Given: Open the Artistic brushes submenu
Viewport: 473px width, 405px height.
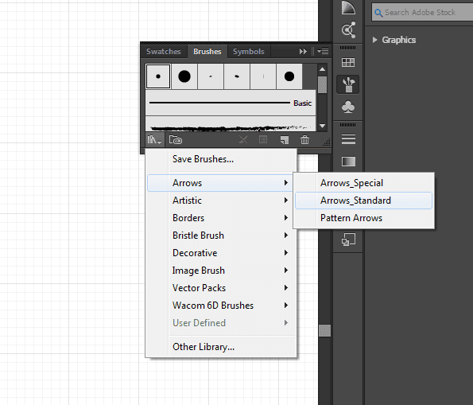Looking at the screenshot, I should (x=220, y=201).
